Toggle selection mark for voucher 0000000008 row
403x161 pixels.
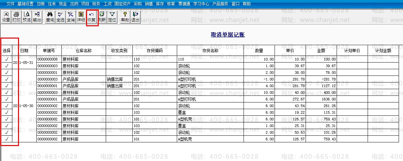[7, 59]
